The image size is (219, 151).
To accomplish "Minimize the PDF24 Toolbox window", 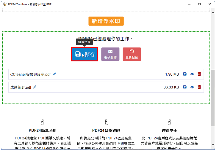I will (x=189, y=4).
